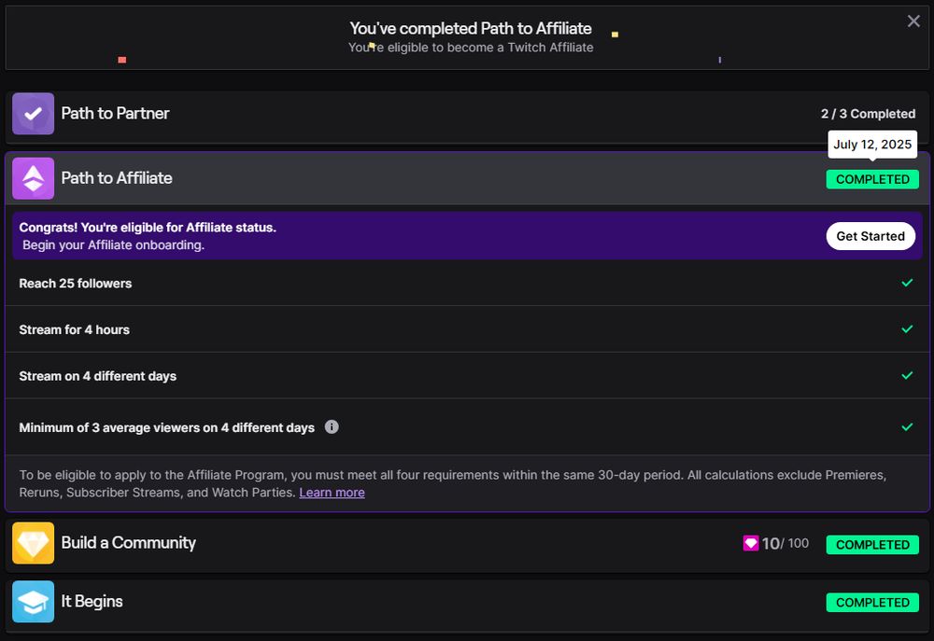Click the Path to Affiliate badge icon

(x=34, y=178)
